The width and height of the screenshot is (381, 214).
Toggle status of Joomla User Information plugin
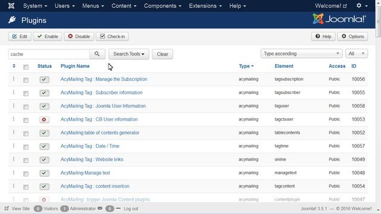(x=44, y=106)
